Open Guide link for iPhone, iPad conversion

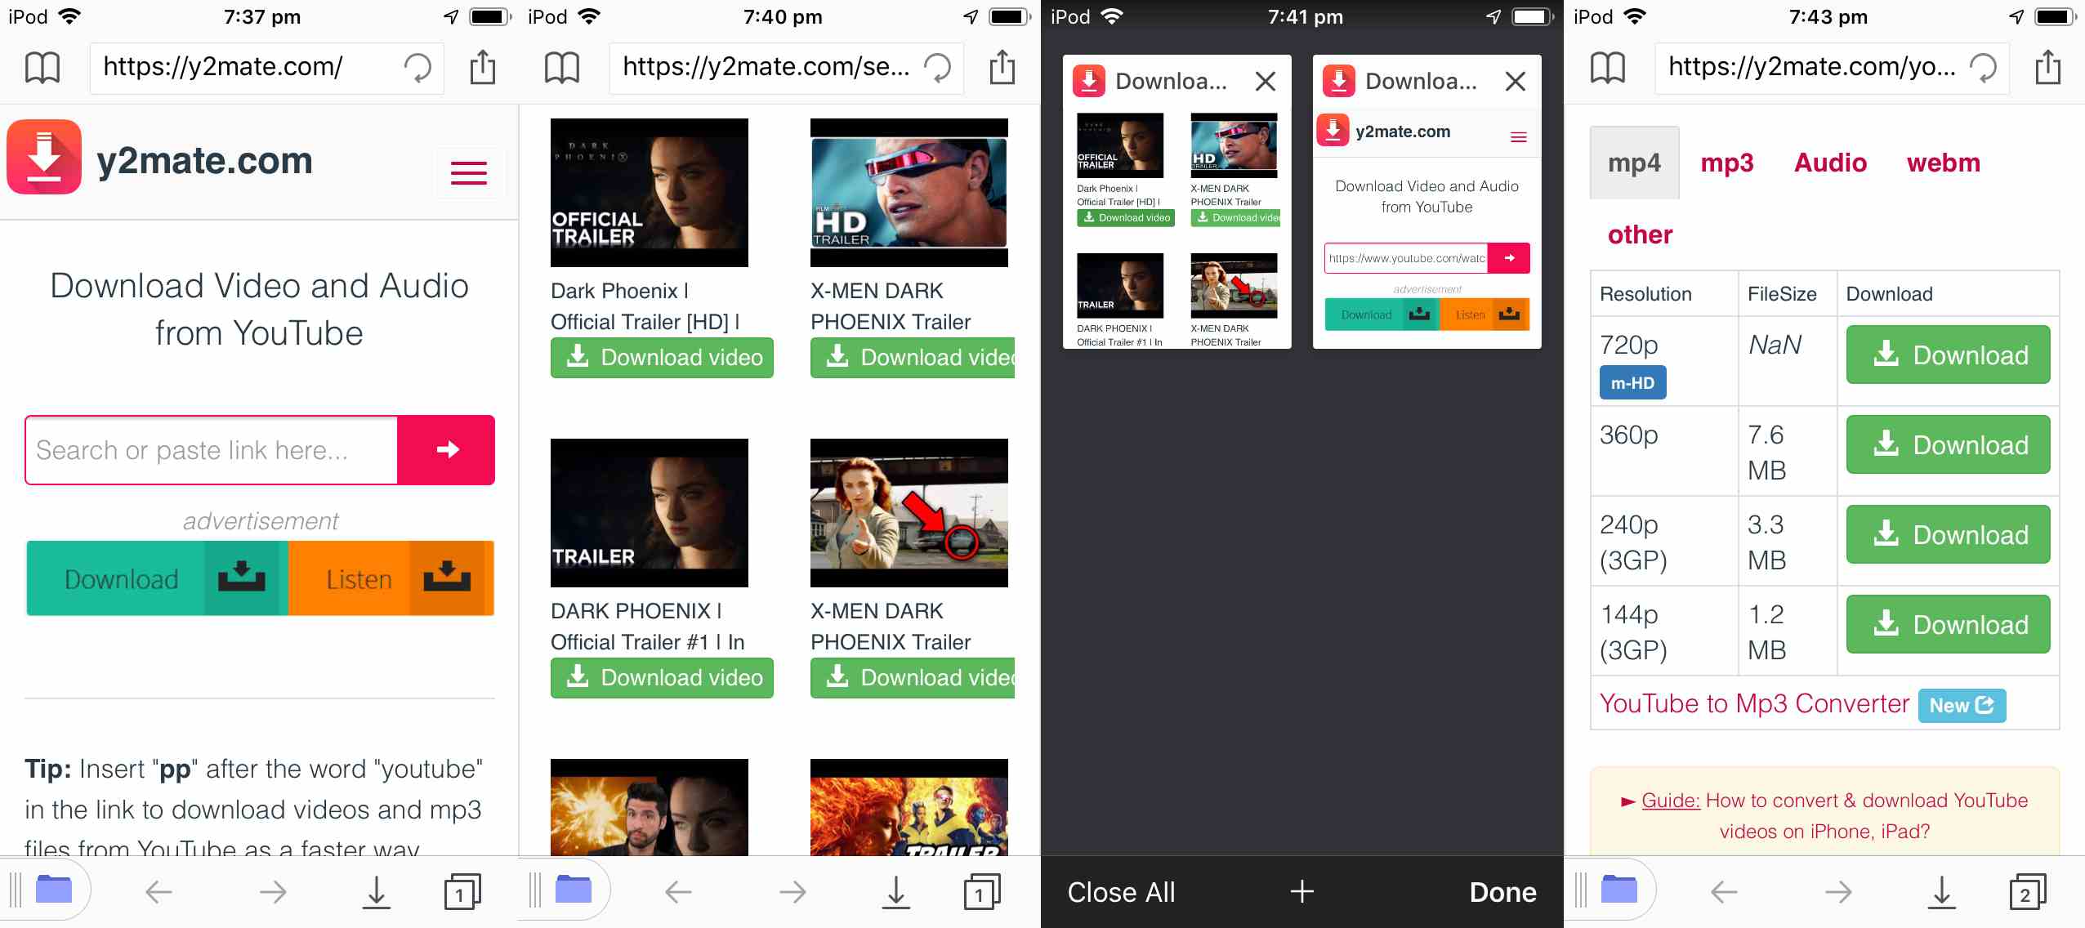pos(1670,801)
